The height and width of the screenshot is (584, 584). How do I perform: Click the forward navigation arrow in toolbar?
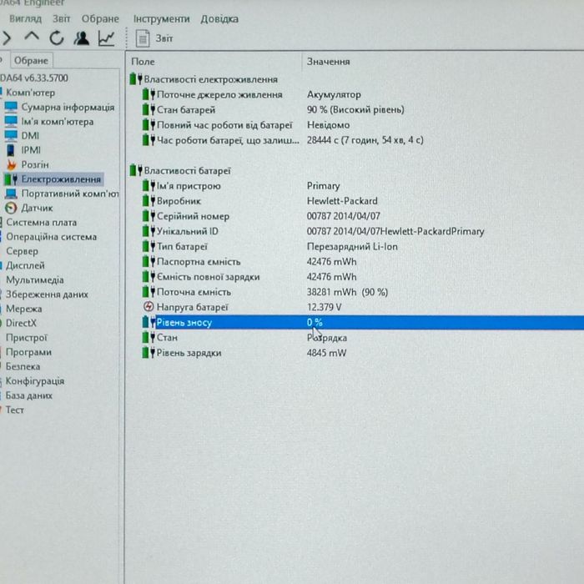point(7,38)
